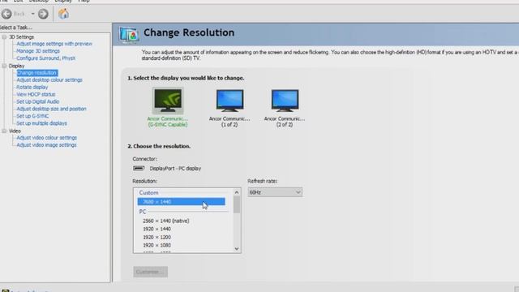Screen dimensions: 519x292
Task: Click the resolution list scrollbar thumb
Action: pos(237,204)
